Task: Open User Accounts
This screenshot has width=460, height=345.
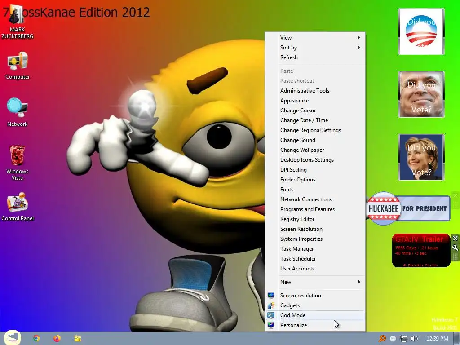Action: point(315,269)
